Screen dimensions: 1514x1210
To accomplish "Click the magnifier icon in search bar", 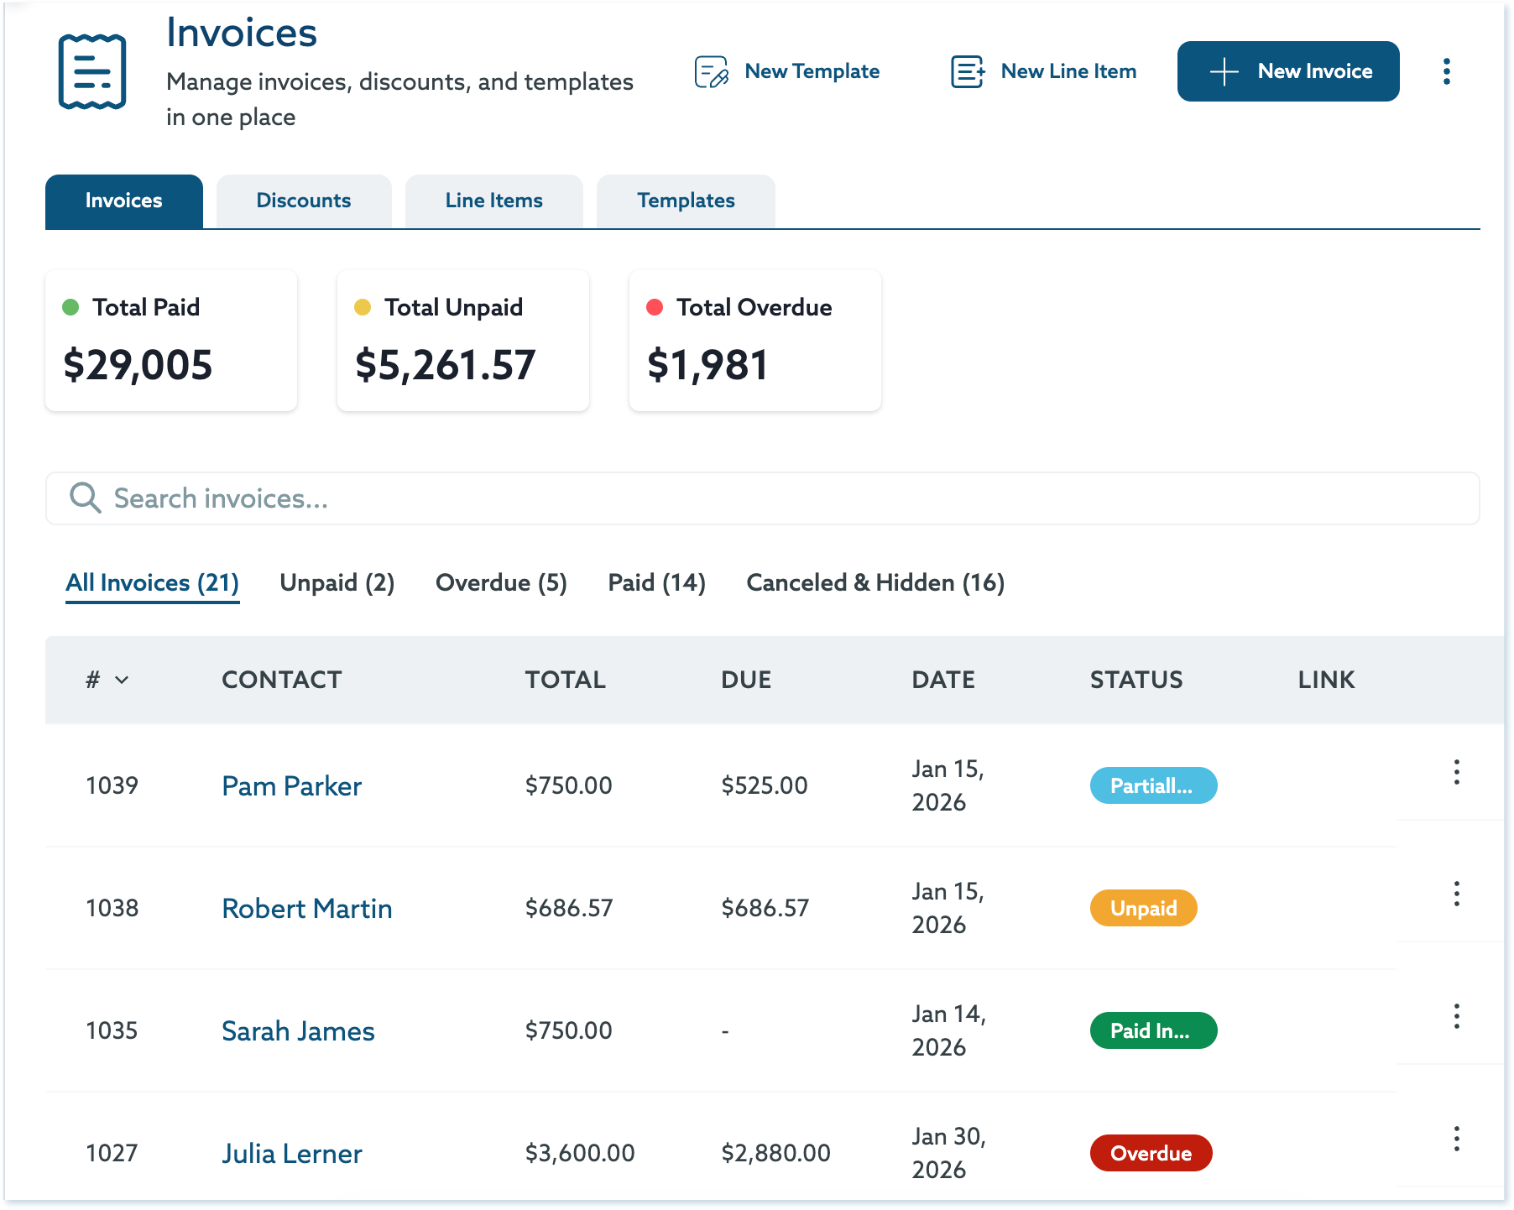I will tap(85, 498).
